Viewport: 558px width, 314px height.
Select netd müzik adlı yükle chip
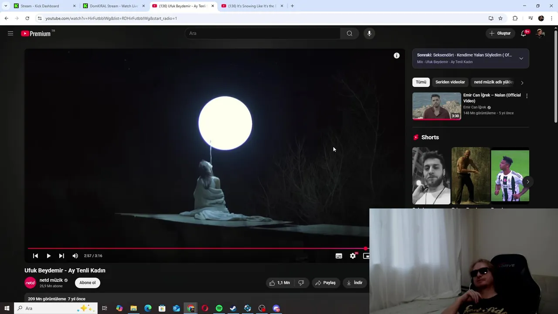click(x=493, y=82)
